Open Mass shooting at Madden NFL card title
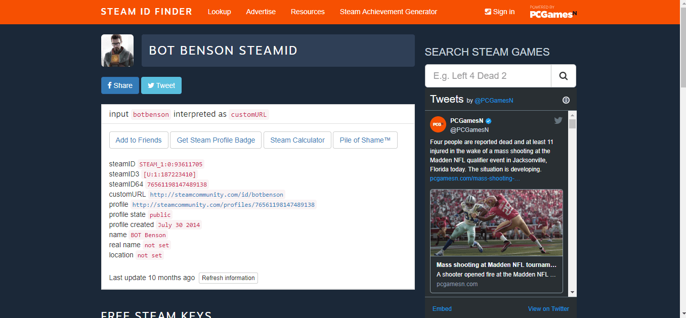 [496, 265]
